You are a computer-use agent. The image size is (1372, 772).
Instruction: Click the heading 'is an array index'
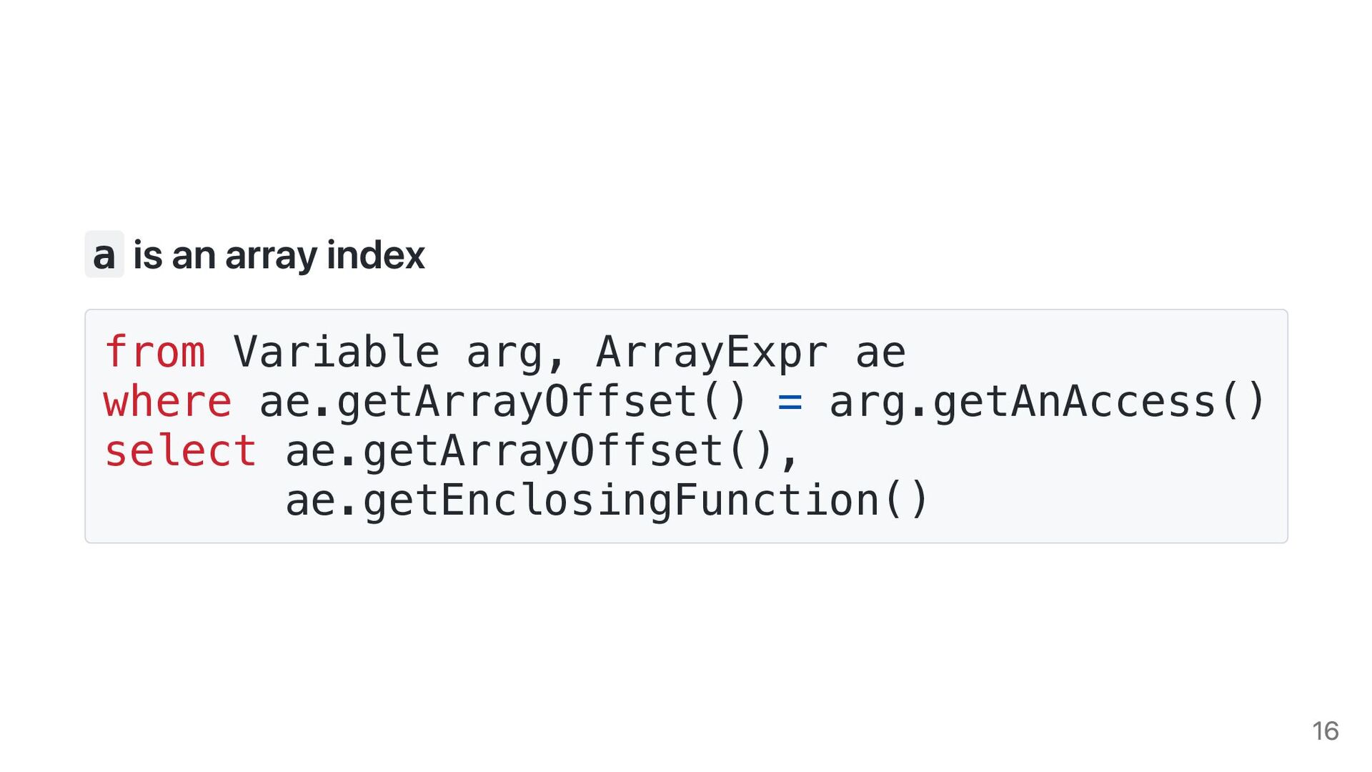point(279,255)
